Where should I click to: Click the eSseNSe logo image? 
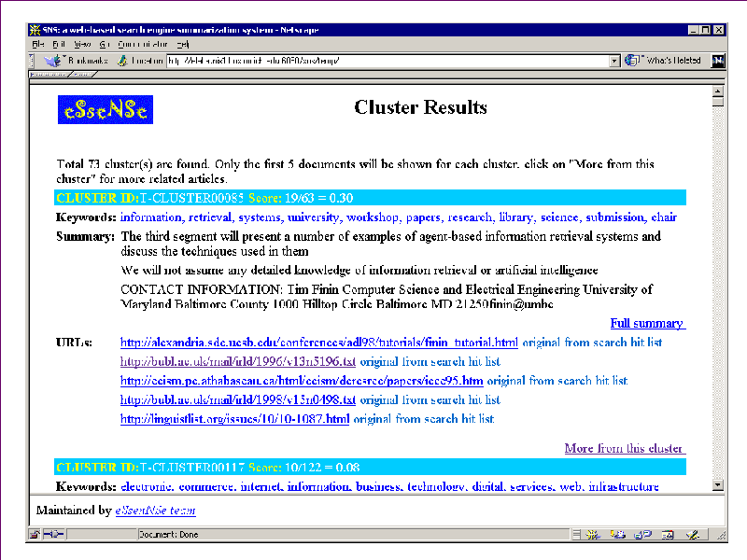[106, 109]
